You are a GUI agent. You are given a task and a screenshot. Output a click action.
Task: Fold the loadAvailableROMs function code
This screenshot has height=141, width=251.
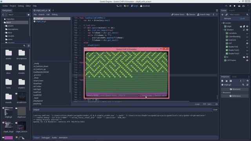tap(78, 18)
